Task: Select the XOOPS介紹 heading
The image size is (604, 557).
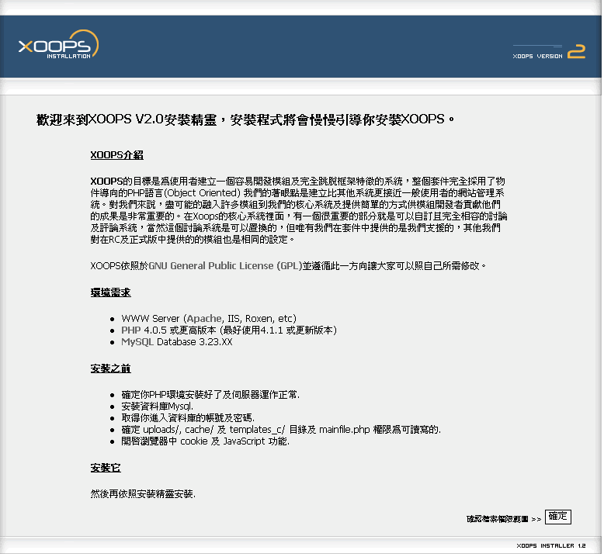Action: coord(117,155)
